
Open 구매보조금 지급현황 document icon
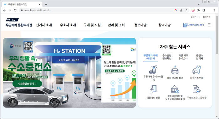point(197,89)
